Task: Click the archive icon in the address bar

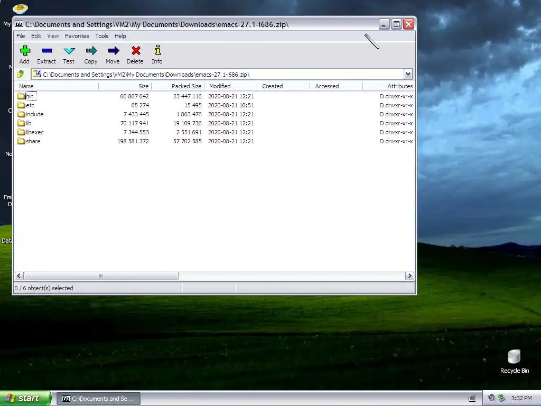Action: pos(37,74)
